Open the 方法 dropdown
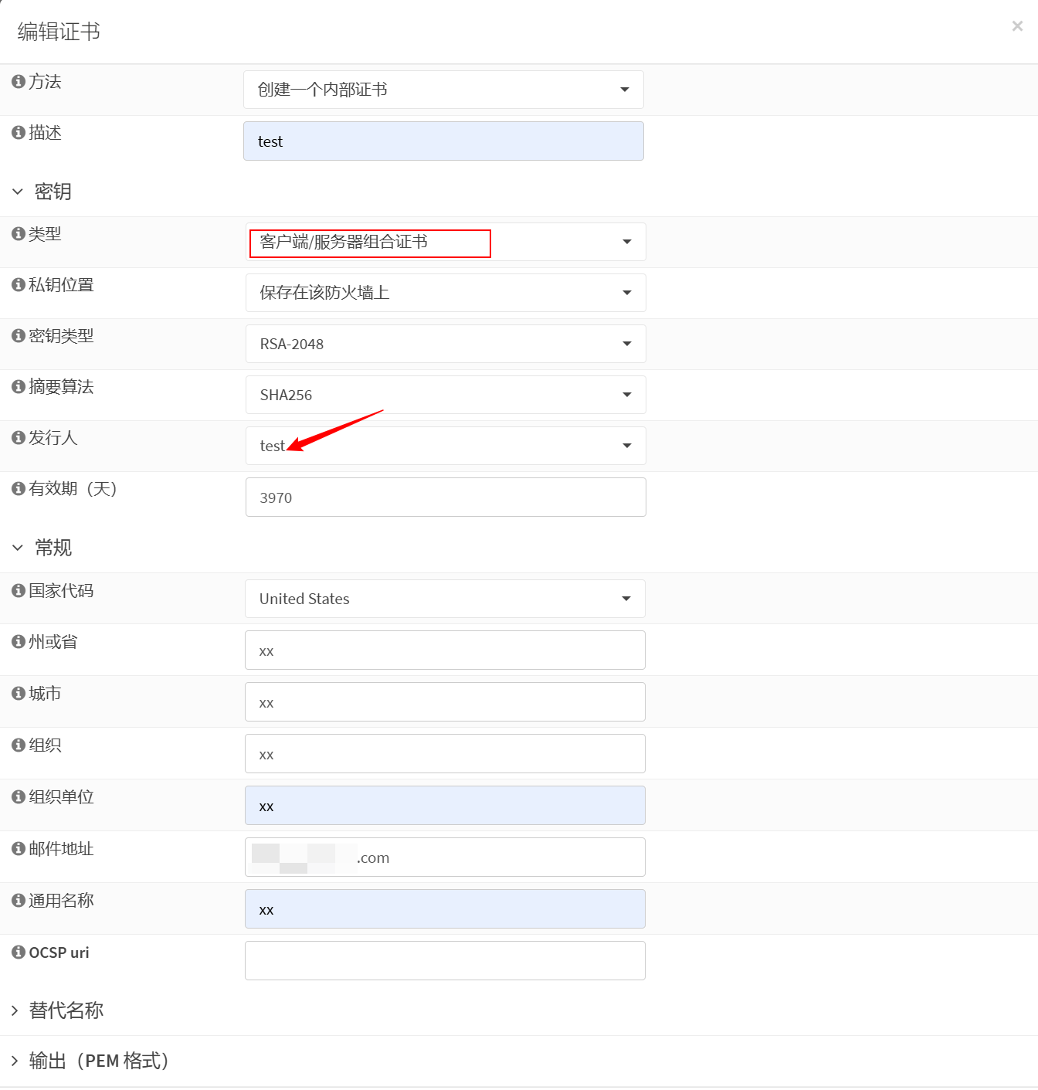 click(x=443, y=90)
